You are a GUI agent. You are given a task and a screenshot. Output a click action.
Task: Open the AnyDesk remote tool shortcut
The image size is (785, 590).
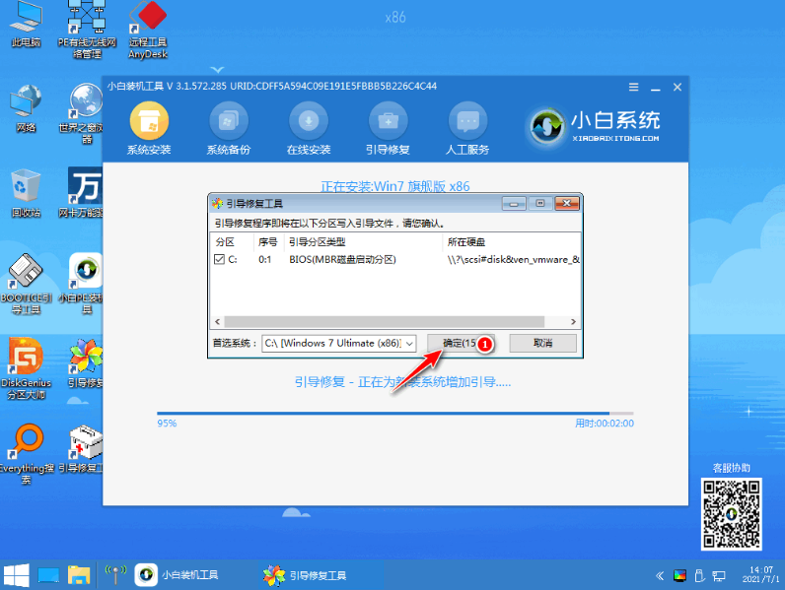(148, 30)
